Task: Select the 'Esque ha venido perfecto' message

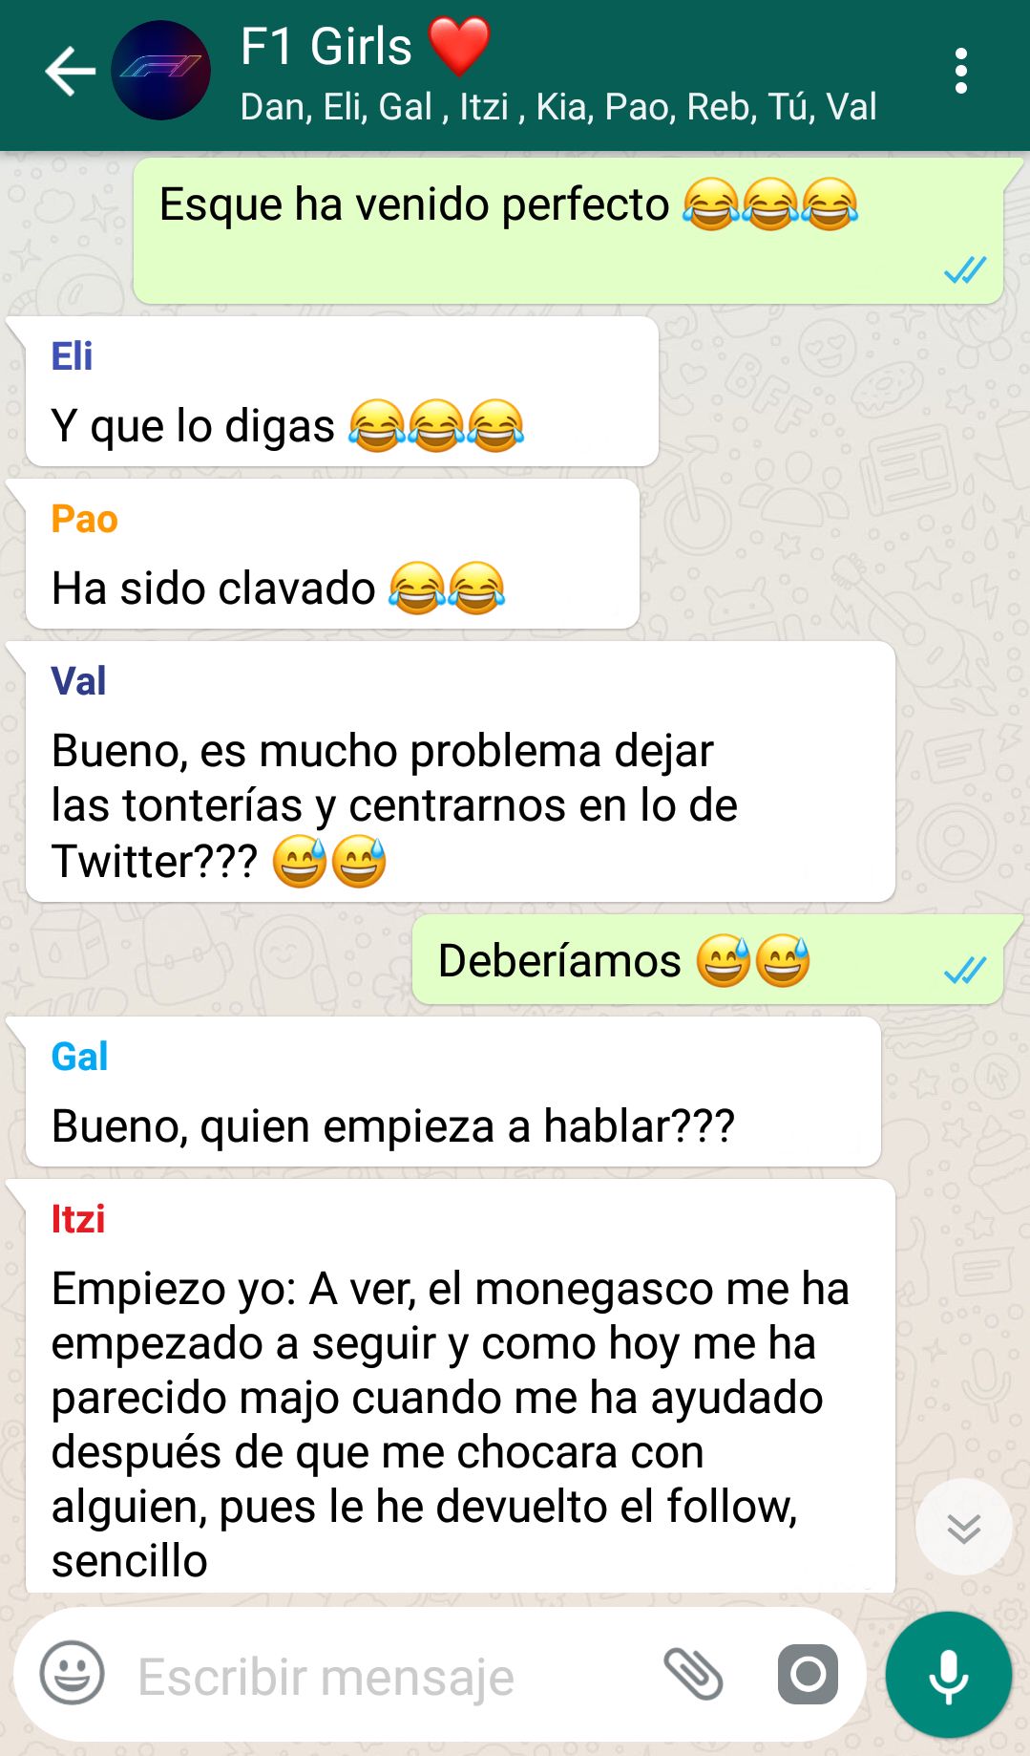Action: [568, 231]
